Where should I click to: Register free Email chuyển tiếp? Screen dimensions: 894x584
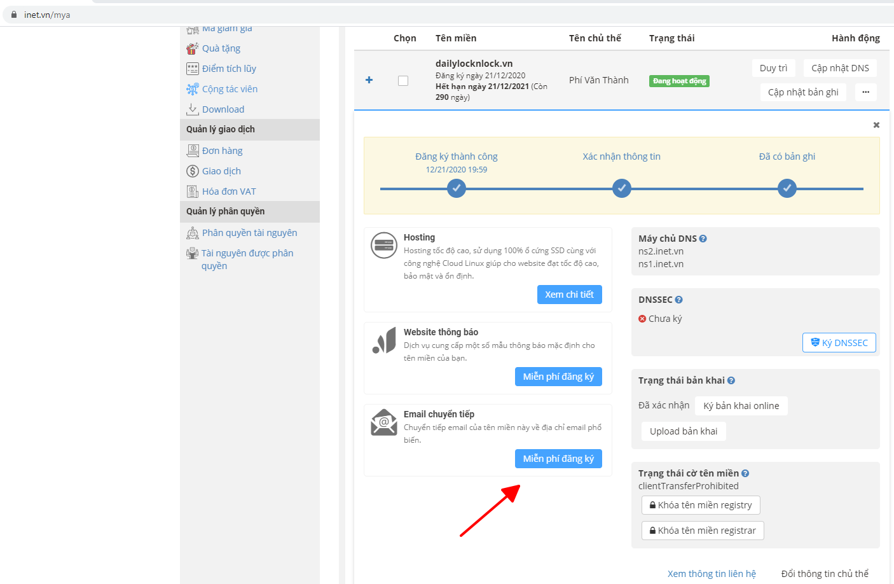click(558, 459)
